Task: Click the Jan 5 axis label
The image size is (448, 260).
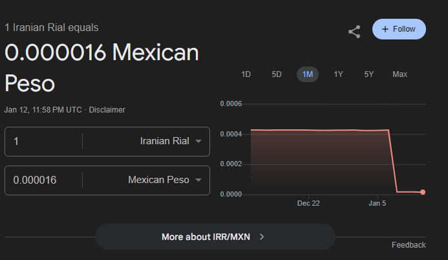Action: click(x=379, y=203)
